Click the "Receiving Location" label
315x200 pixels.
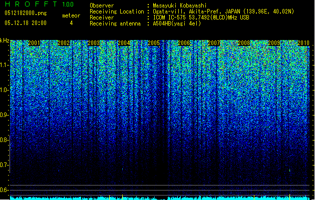tap(117, 11)
